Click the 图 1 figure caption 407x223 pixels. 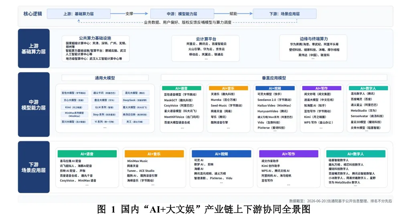pyautogui.click(x=204, y=209)
